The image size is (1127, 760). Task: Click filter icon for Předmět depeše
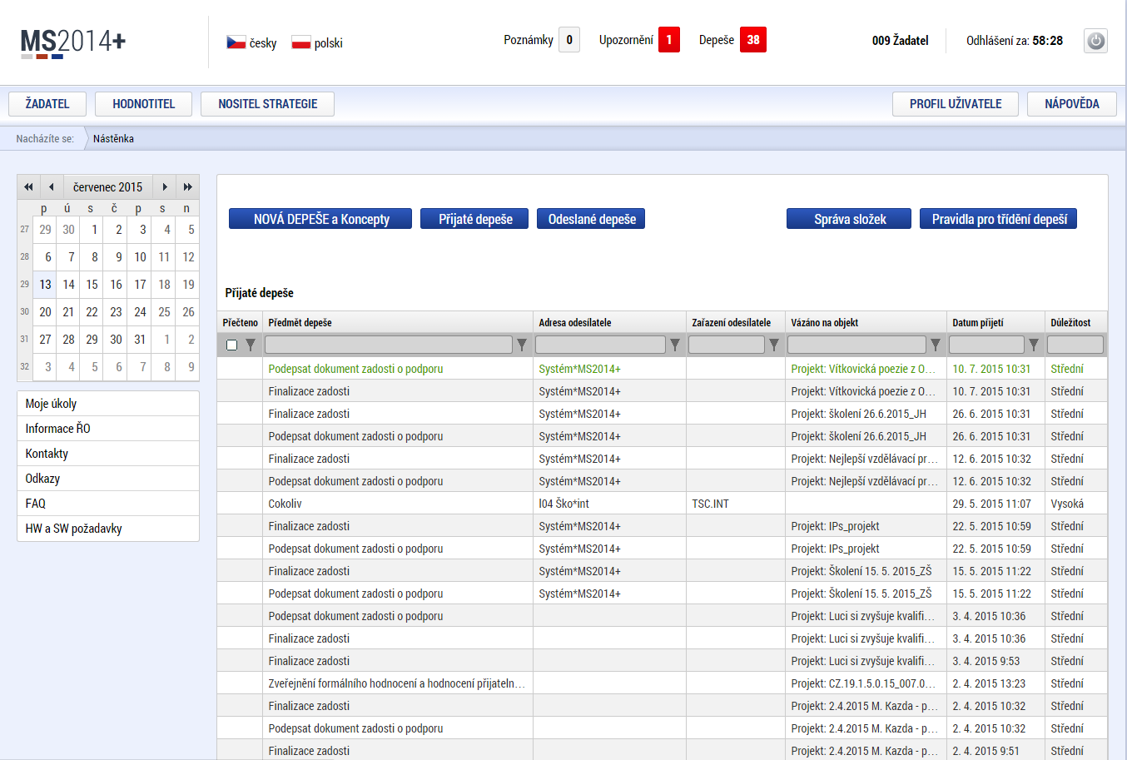coord(522,345)
